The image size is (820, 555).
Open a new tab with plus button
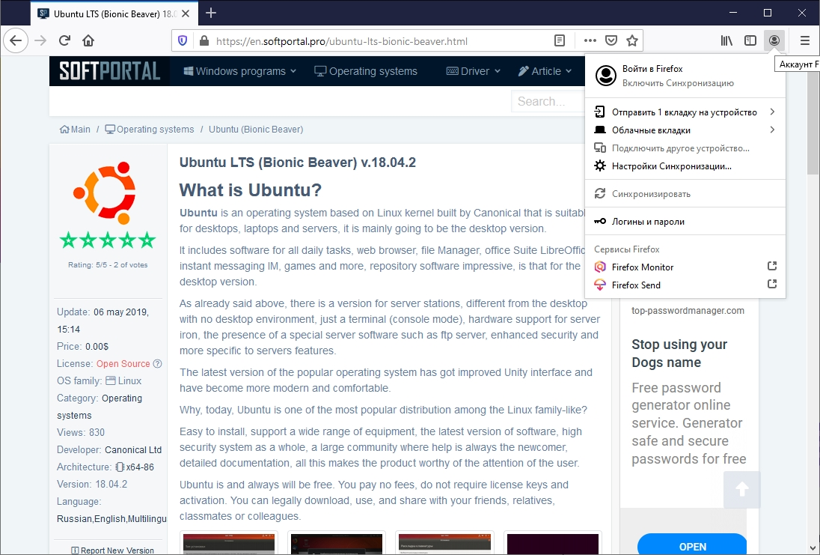tap(211, 13)
